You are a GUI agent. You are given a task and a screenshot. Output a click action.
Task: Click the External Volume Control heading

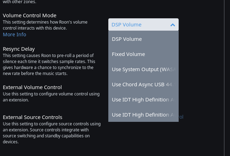(32, 87)
